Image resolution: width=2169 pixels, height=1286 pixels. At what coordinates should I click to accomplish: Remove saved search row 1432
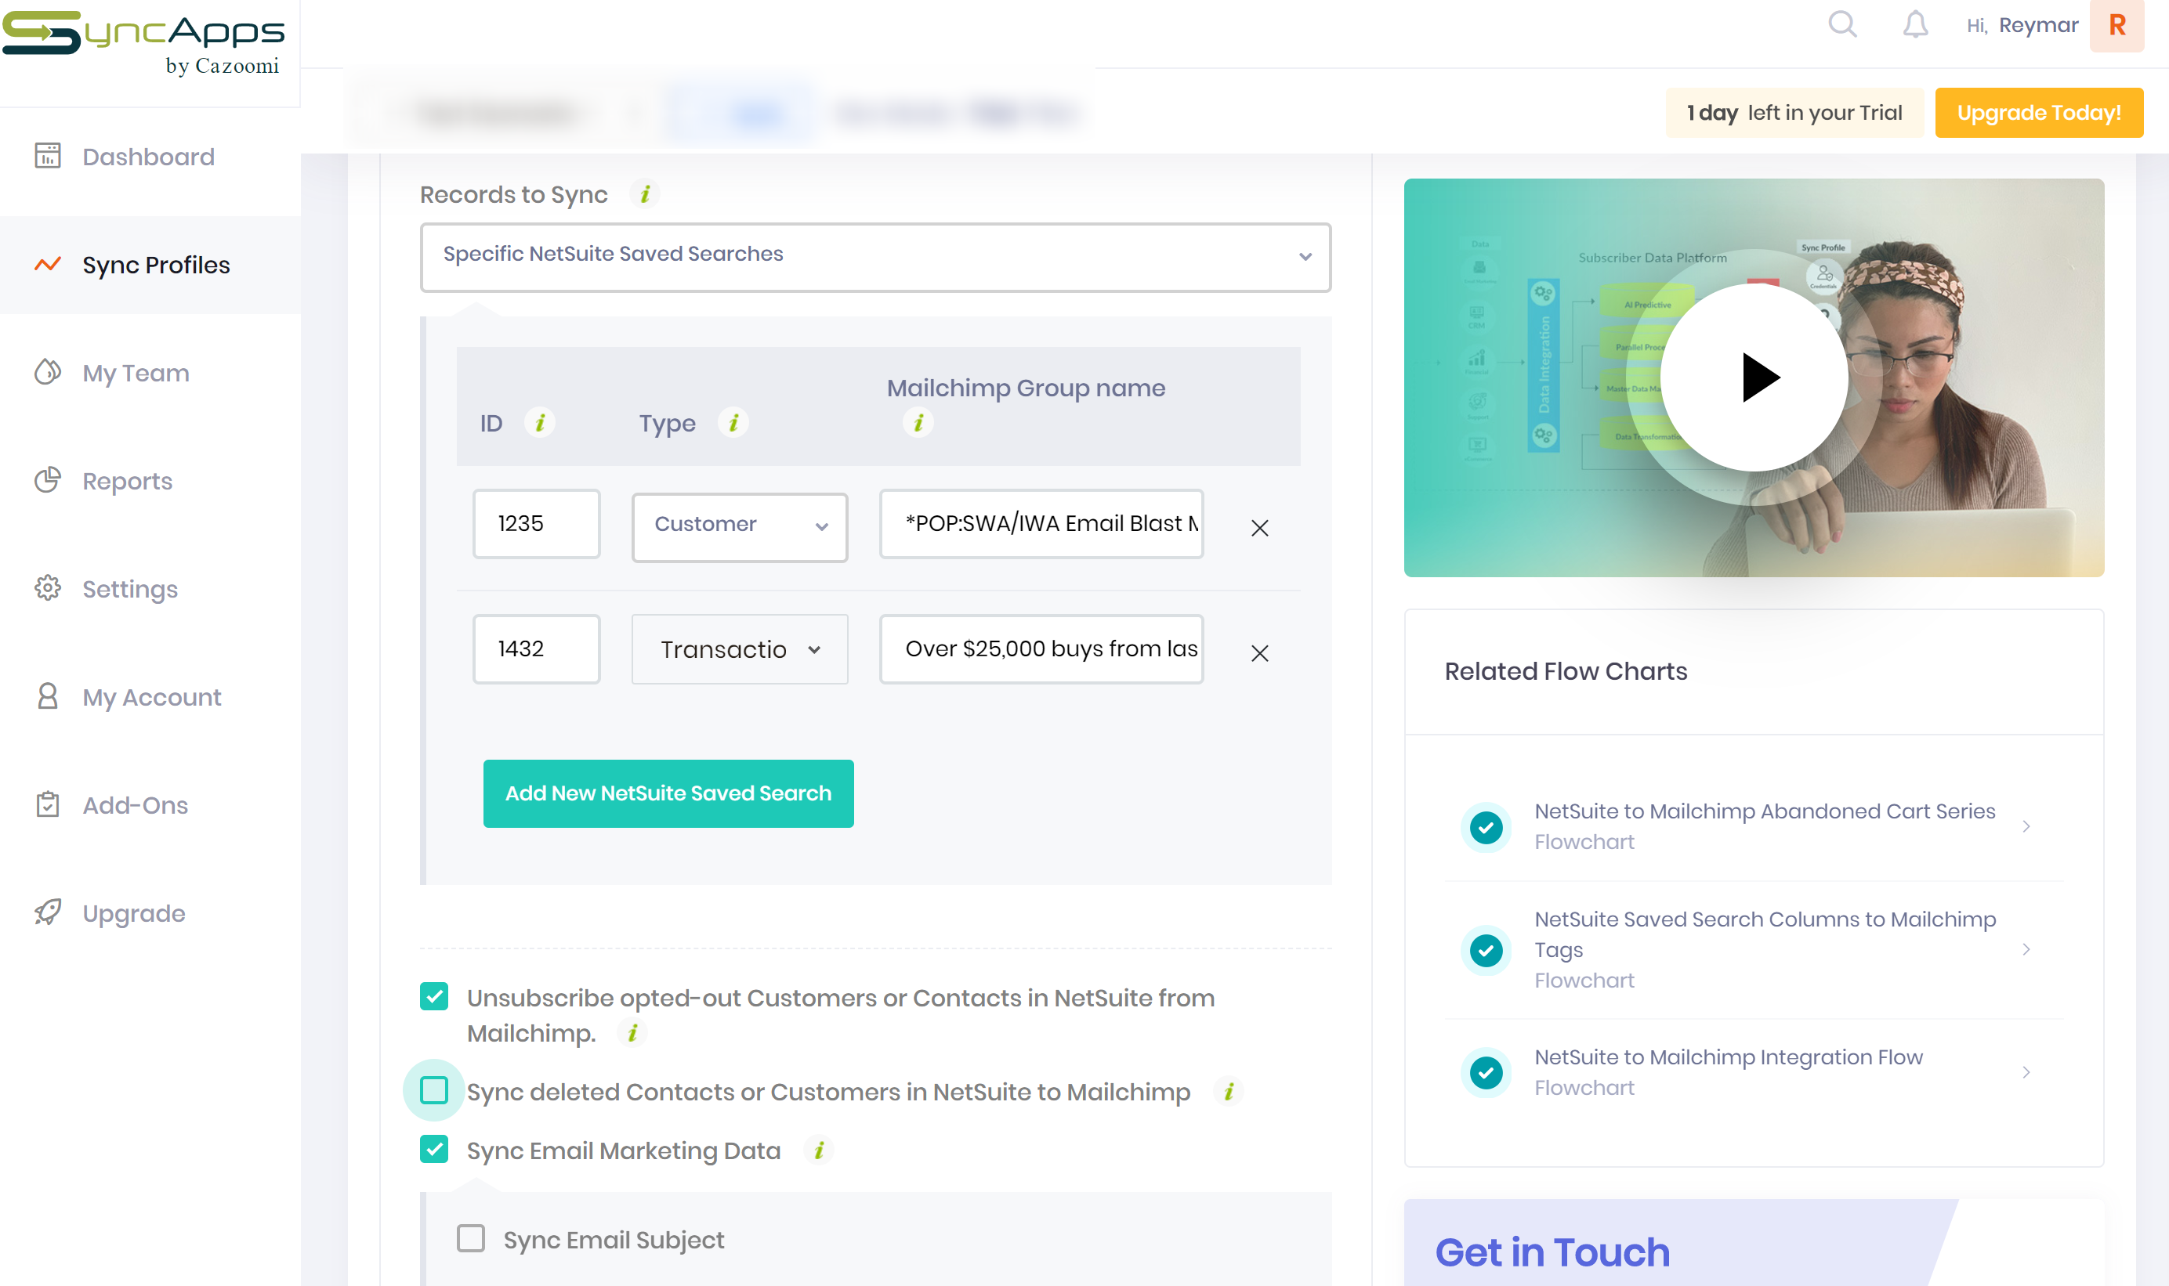(1258, 652)
